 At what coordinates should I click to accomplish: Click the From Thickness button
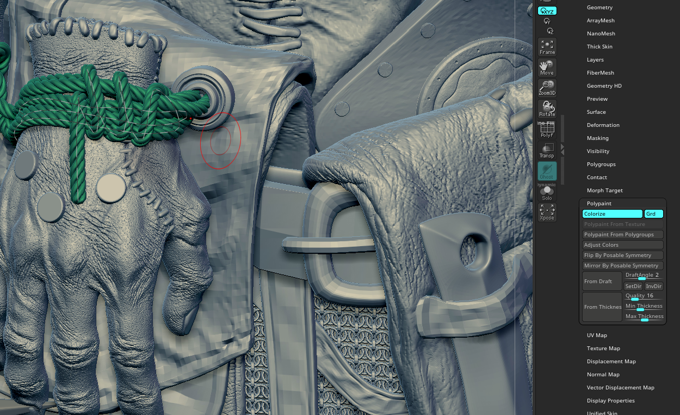coord(602,307)
